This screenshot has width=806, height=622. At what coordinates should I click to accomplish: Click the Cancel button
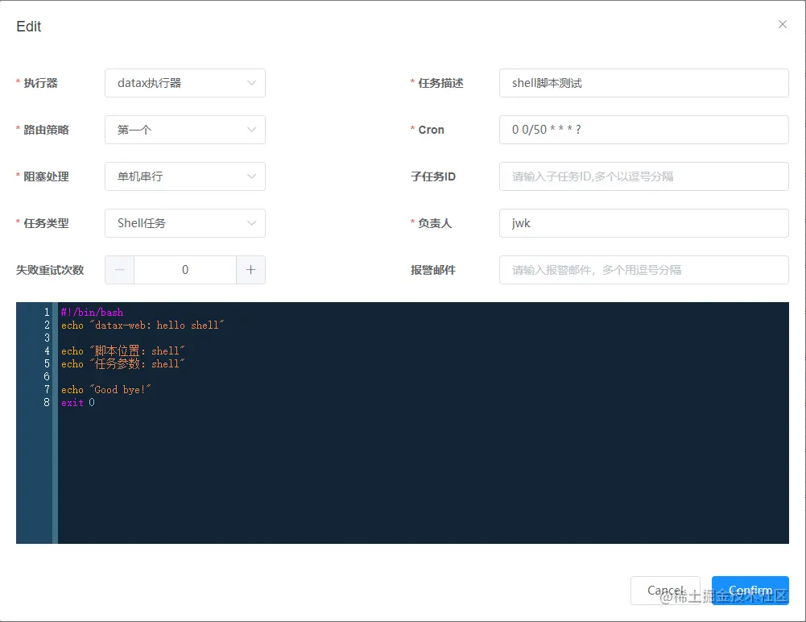coord(666,590)
